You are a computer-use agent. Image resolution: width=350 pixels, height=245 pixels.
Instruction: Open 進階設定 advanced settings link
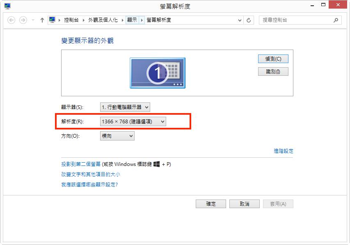(x=284, y=151)
